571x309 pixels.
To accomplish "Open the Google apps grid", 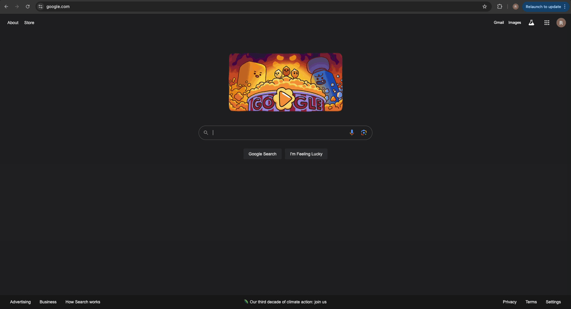I will (x=547, y=23).
